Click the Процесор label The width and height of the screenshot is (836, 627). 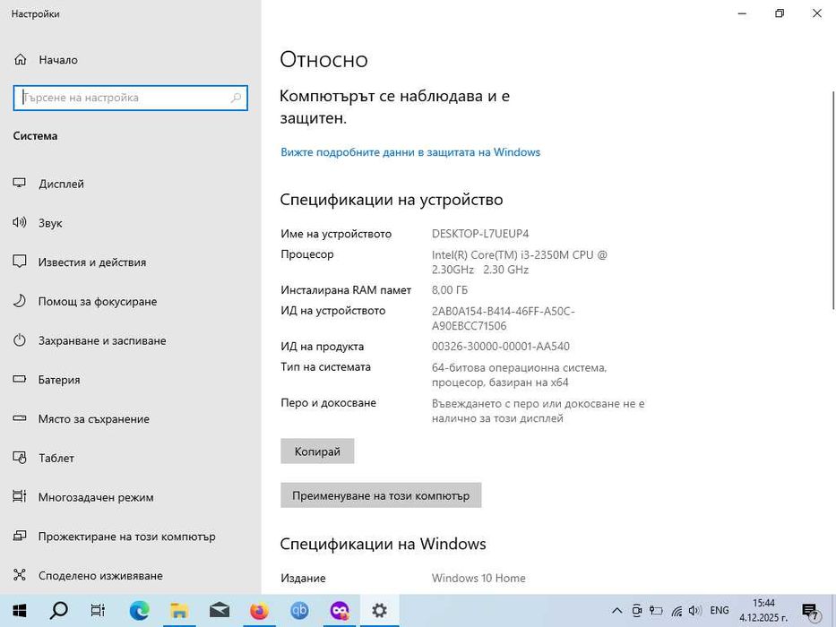tap(307, 254)
